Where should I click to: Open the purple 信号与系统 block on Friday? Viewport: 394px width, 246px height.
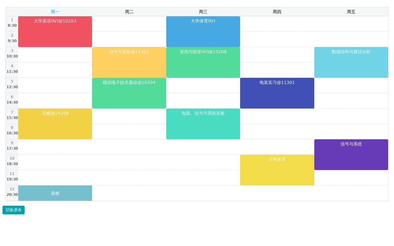(x=351, y=155)
